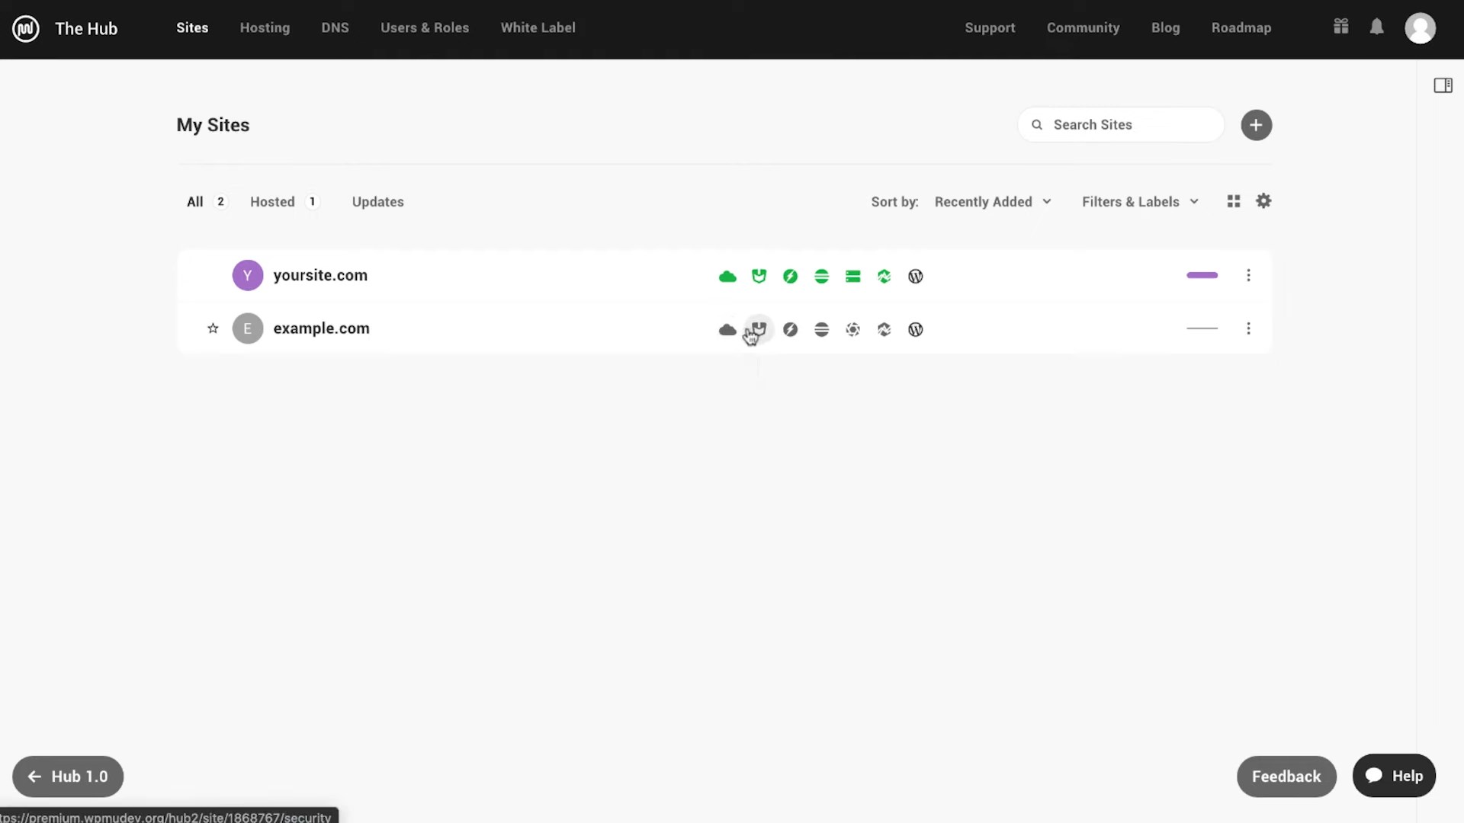The height and width of the screenshot is (823, 1464).
Task: Focus the Search Sites field
Action: [x=1121, y=125]
